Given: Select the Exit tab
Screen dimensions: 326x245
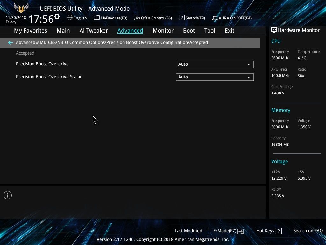Looking at the screenshot, I should pos(230,31).
